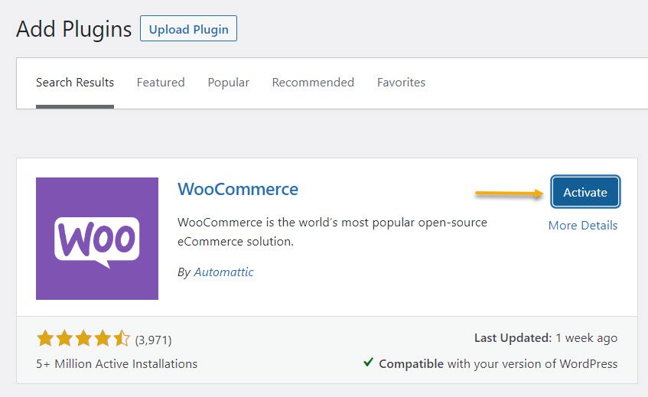Open the Search Results tab
Image resolution: width=648 pixels, height=397 pixels.
[x=75, y=83]
